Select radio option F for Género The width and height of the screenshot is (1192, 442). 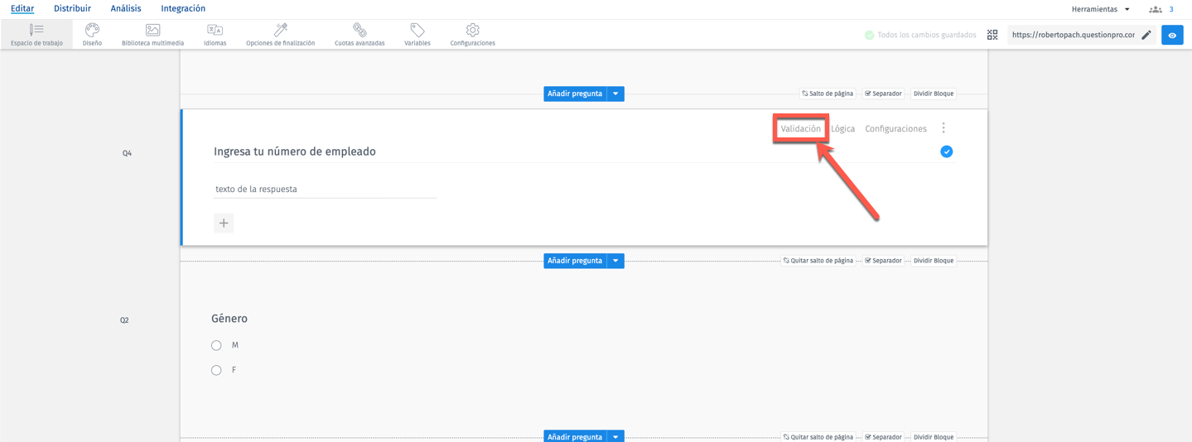pyautogui.click(x=216, y=370)
